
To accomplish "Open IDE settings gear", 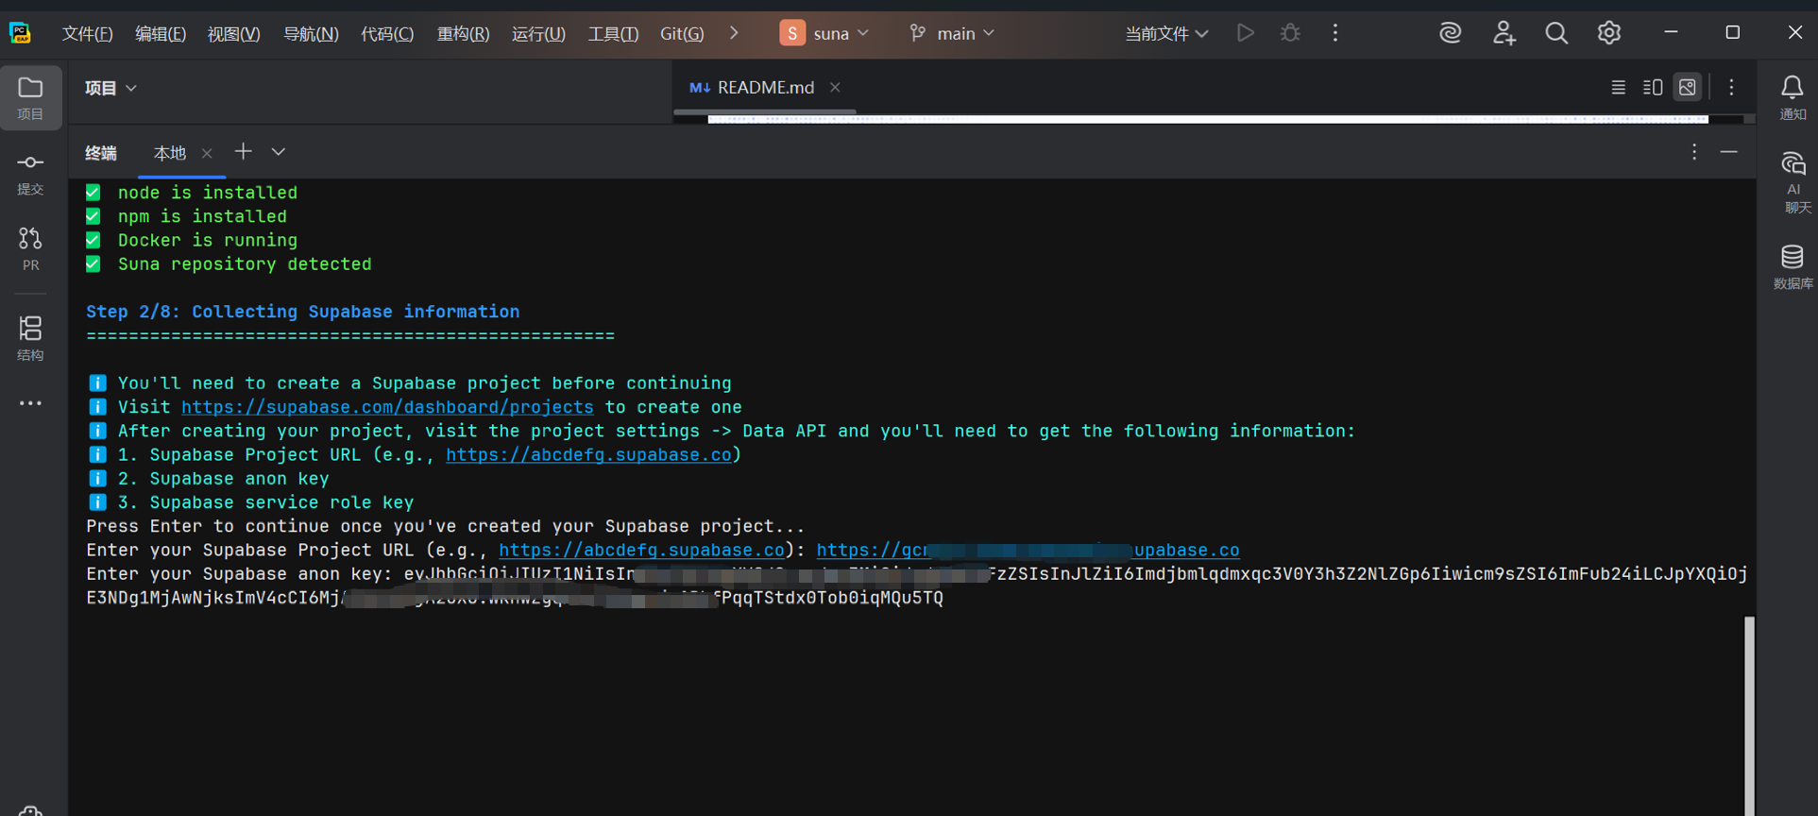I will pos(1608,33).
